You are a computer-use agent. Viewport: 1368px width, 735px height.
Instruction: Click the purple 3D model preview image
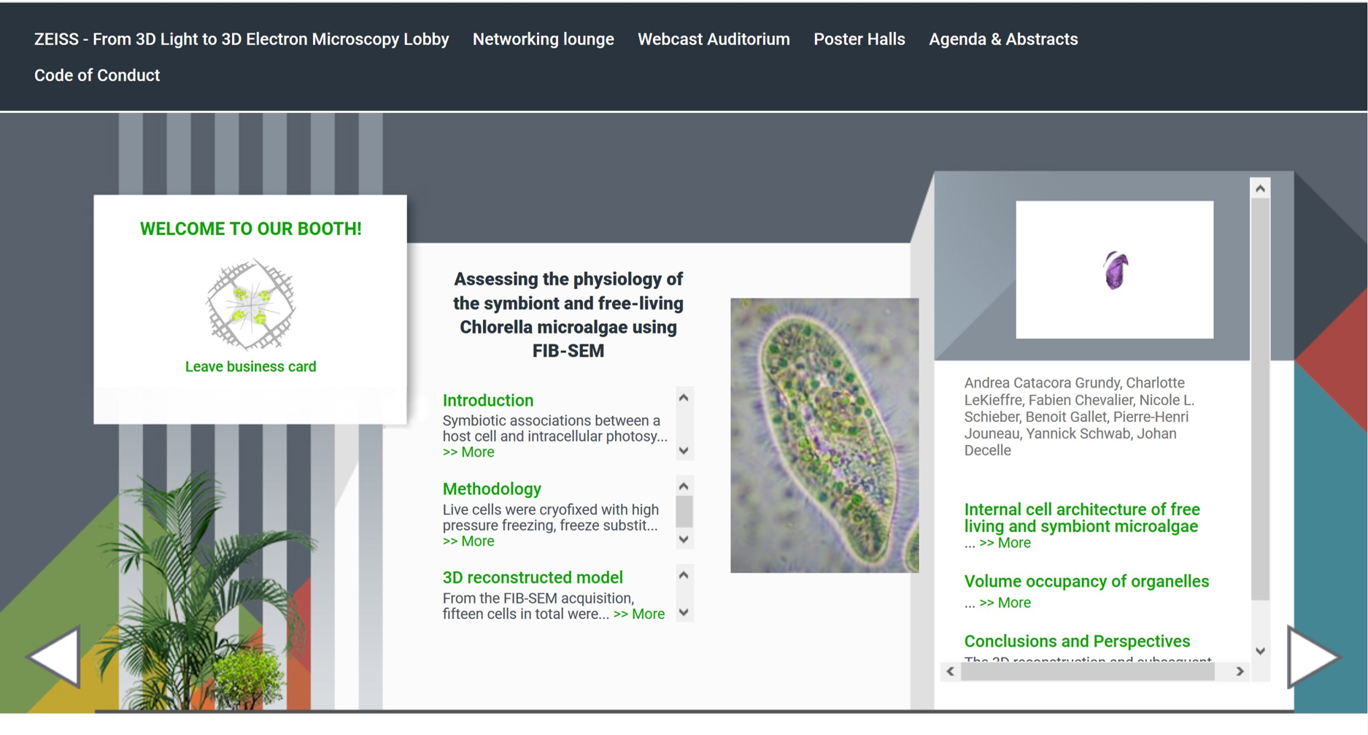[1114, 269]
